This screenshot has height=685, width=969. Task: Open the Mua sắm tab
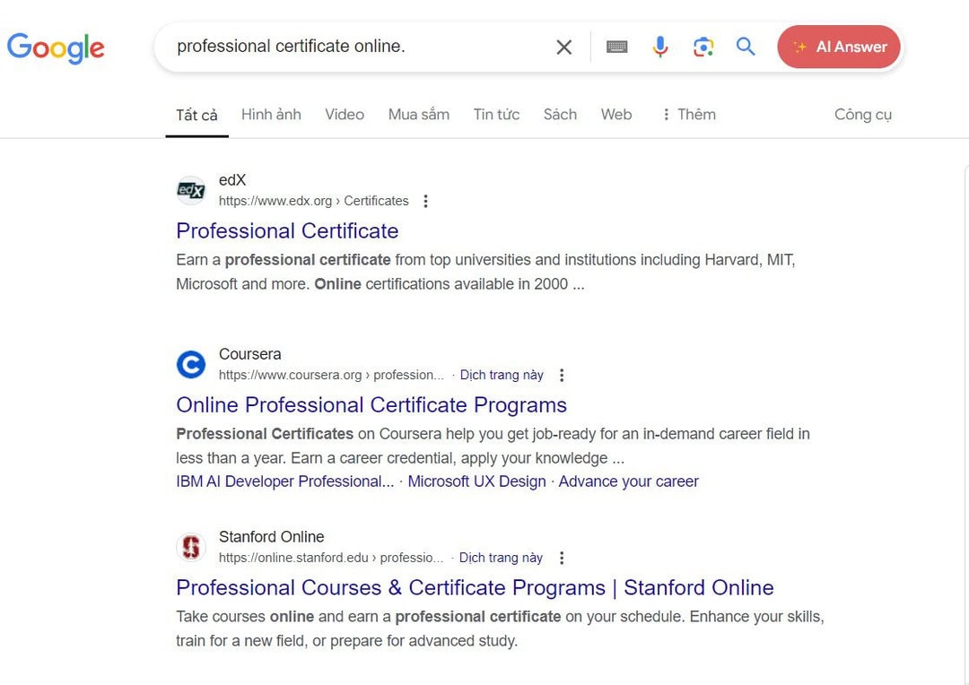[419, 114]
